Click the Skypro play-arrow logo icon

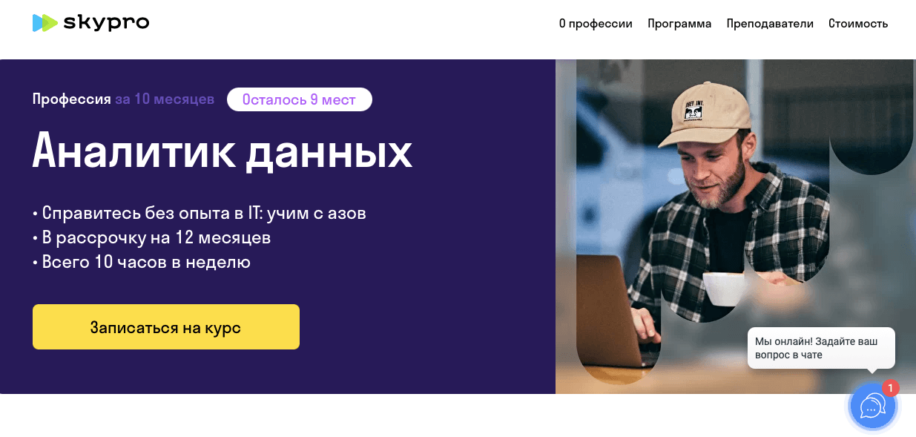[x=45, y=23]
